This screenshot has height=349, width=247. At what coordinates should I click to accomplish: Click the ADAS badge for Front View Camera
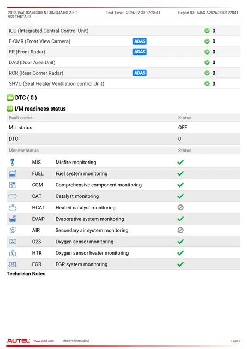[x=140, y=41]
